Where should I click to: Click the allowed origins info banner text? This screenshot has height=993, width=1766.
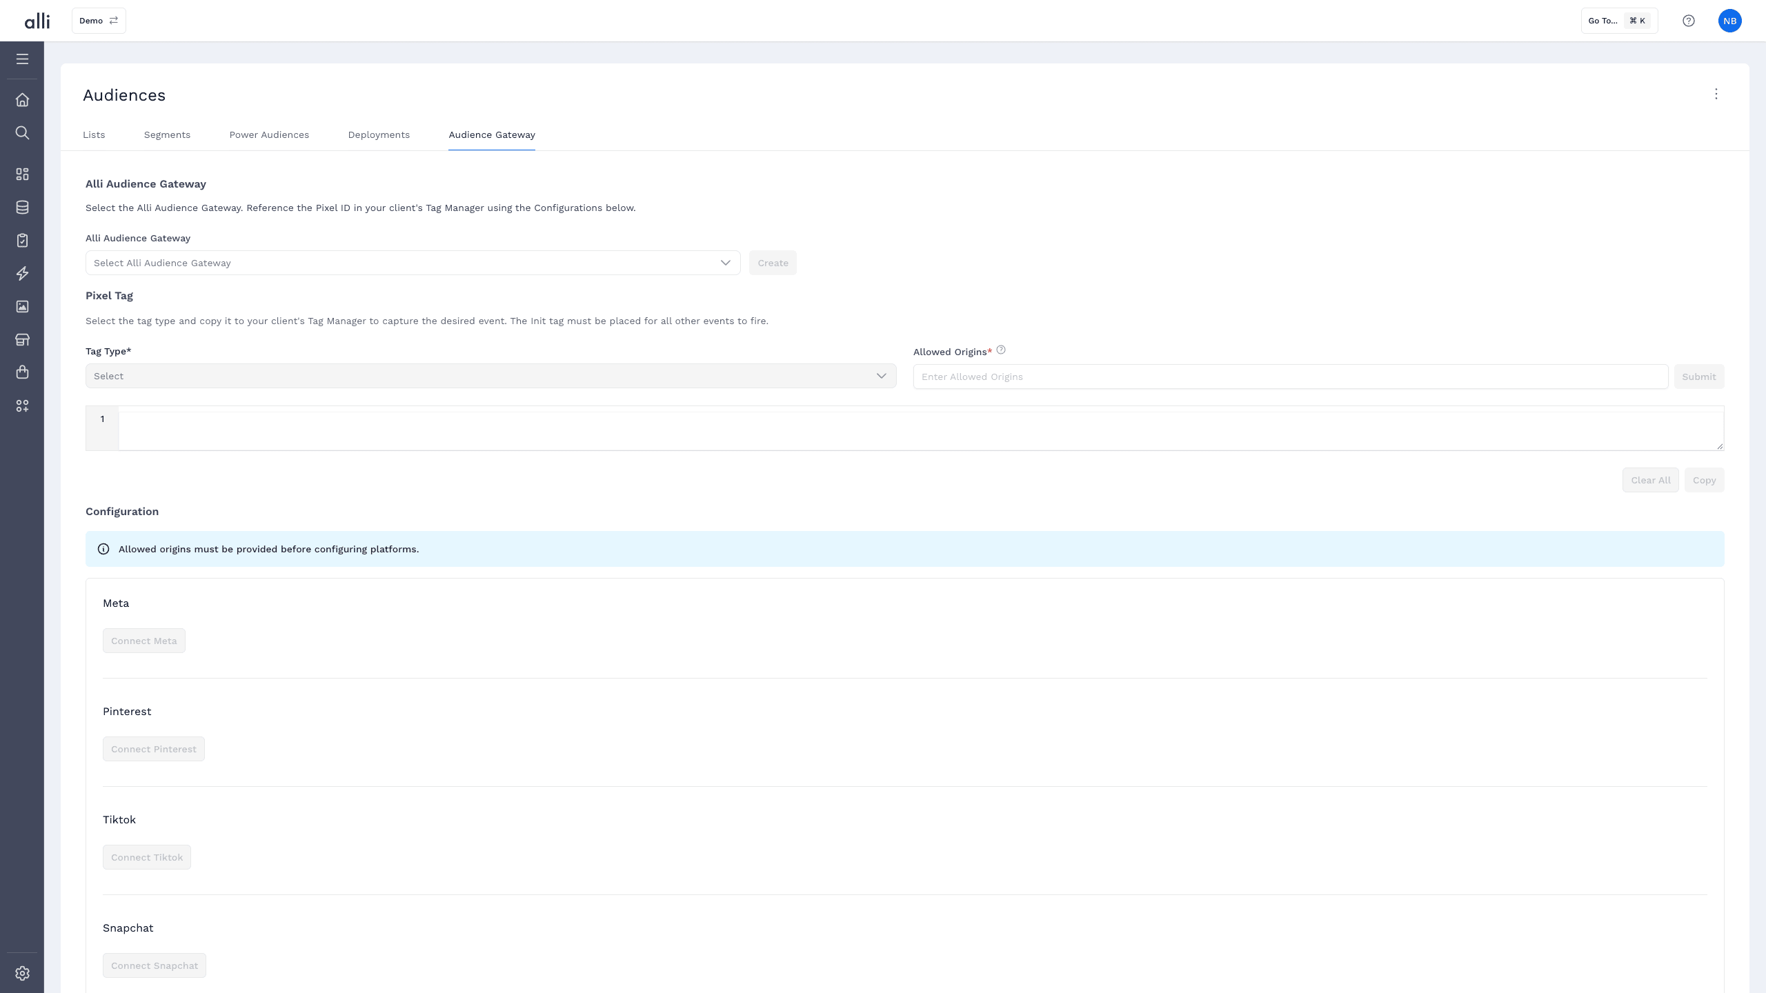(268, 549)
